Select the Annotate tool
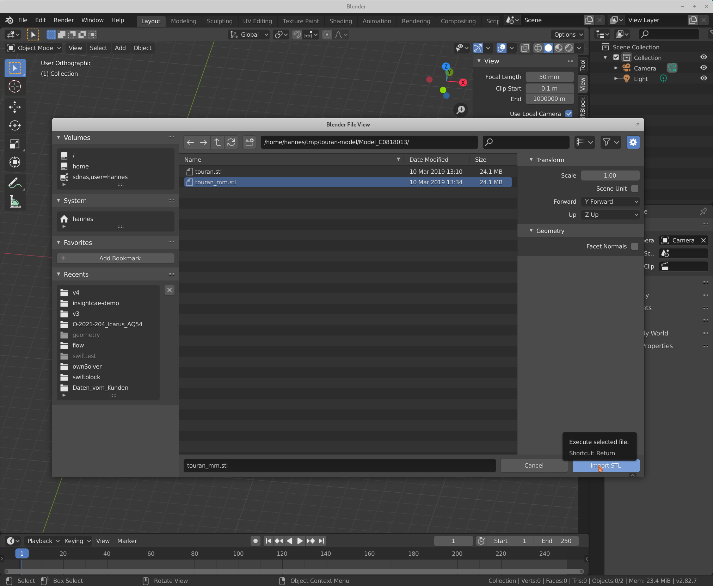713x586 pixels. (14, 183)
